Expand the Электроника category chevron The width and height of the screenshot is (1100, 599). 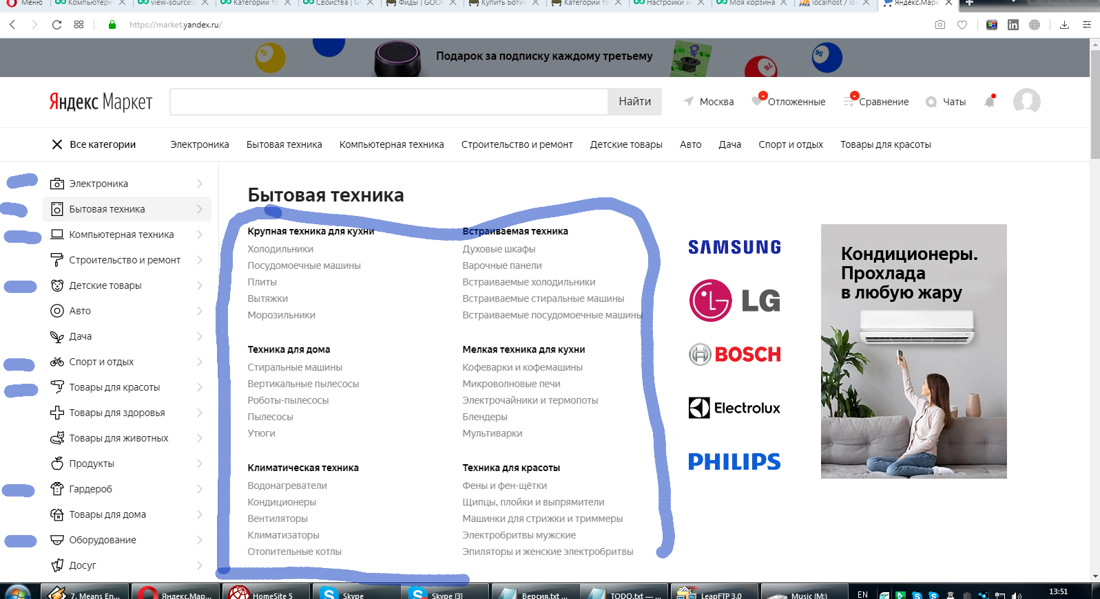pyautogui.click(x=199, y=184)
